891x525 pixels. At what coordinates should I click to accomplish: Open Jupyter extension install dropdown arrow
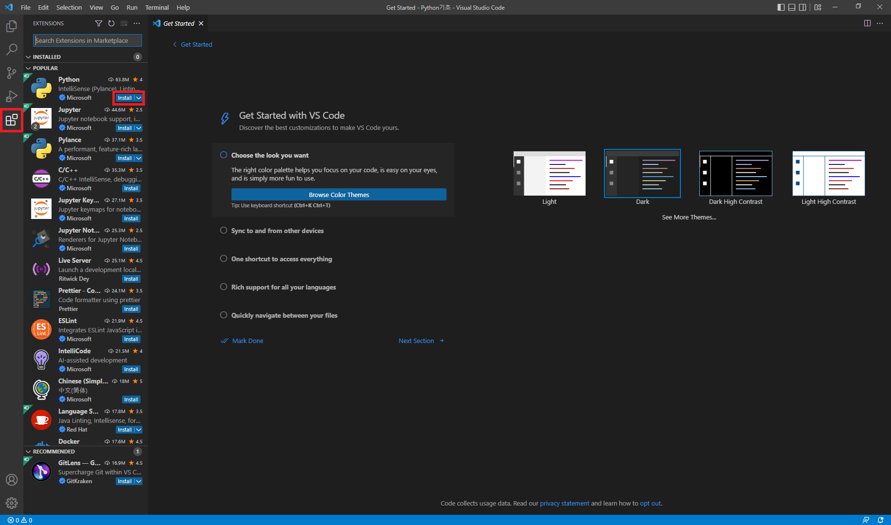tap(139, 128)
